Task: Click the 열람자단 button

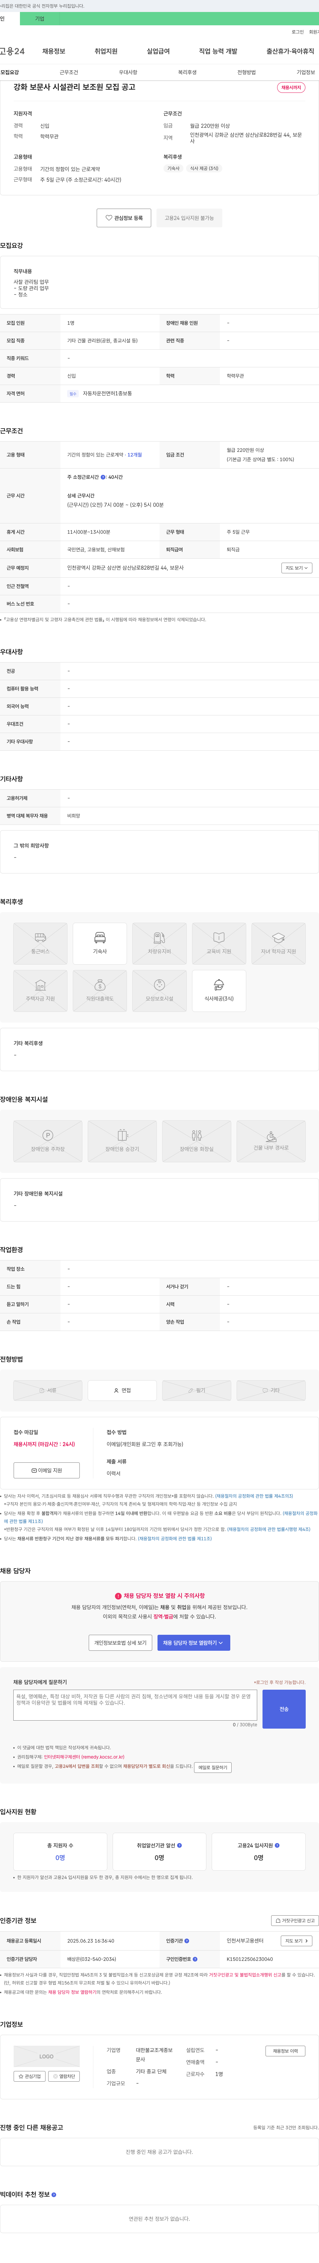Action: (64, 2076)
